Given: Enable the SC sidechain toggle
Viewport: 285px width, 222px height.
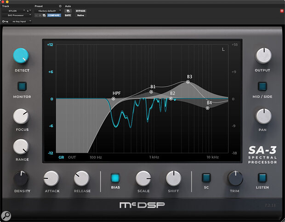Looking at the screenshot, I should [206, 178].
